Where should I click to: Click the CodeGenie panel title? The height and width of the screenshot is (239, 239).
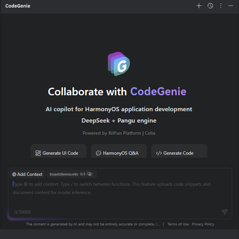[x=18, y=6]
